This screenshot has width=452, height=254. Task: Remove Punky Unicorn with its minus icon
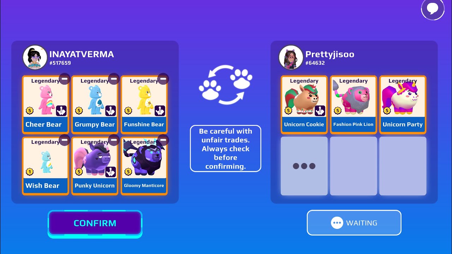114,140
